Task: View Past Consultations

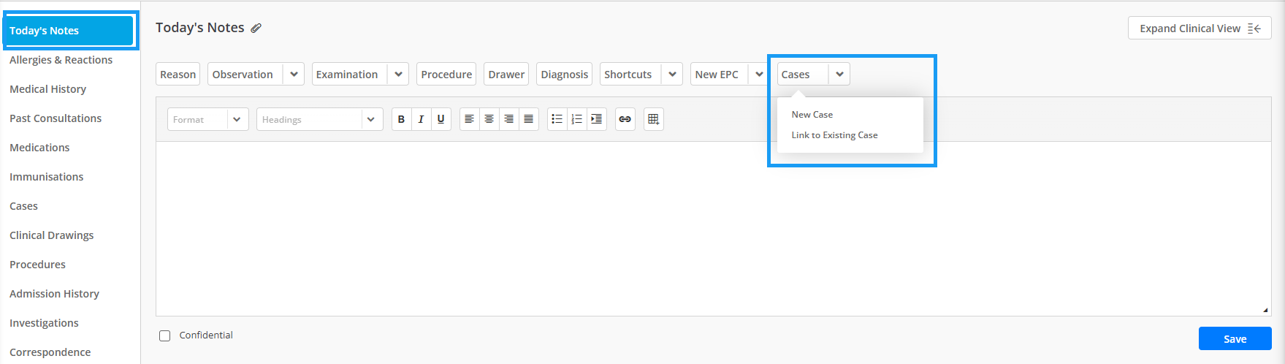Action: (x=56, y=118)
